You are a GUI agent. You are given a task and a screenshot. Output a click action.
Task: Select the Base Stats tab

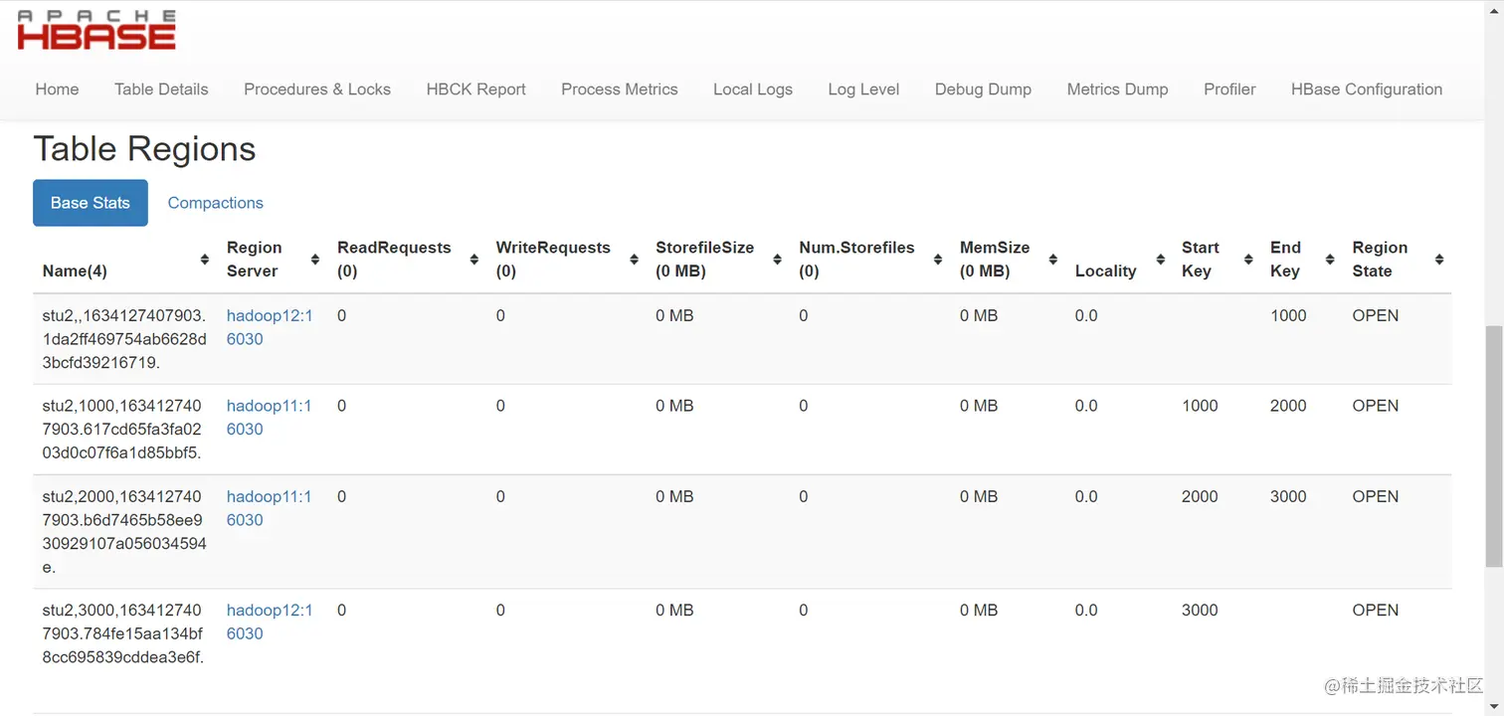(x=91, y=203)
